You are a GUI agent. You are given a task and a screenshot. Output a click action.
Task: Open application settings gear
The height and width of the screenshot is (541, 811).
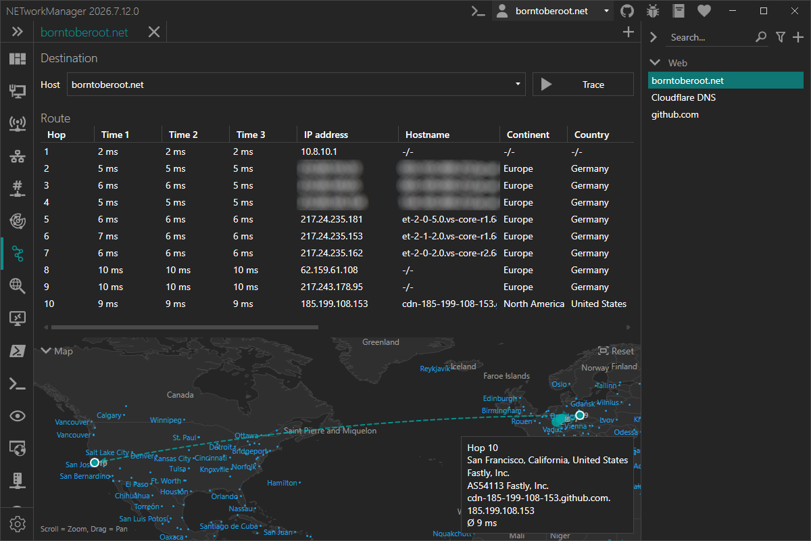coord(18,524)
